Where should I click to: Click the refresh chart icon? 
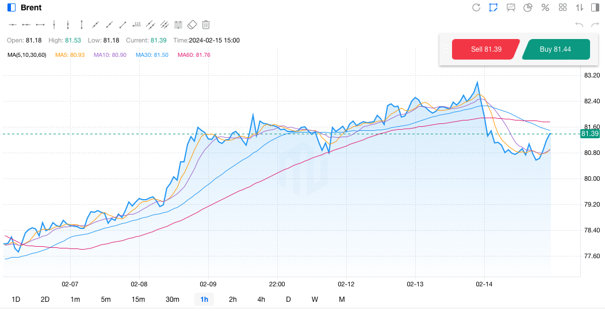click(476, 7)
